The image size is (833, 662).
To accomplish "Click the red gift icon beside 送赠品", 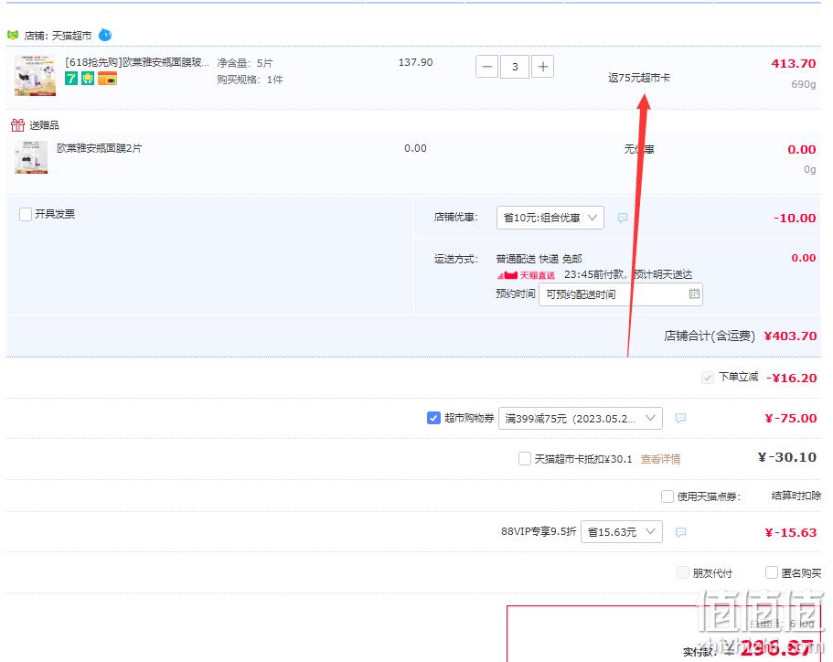I will [17, 125].
